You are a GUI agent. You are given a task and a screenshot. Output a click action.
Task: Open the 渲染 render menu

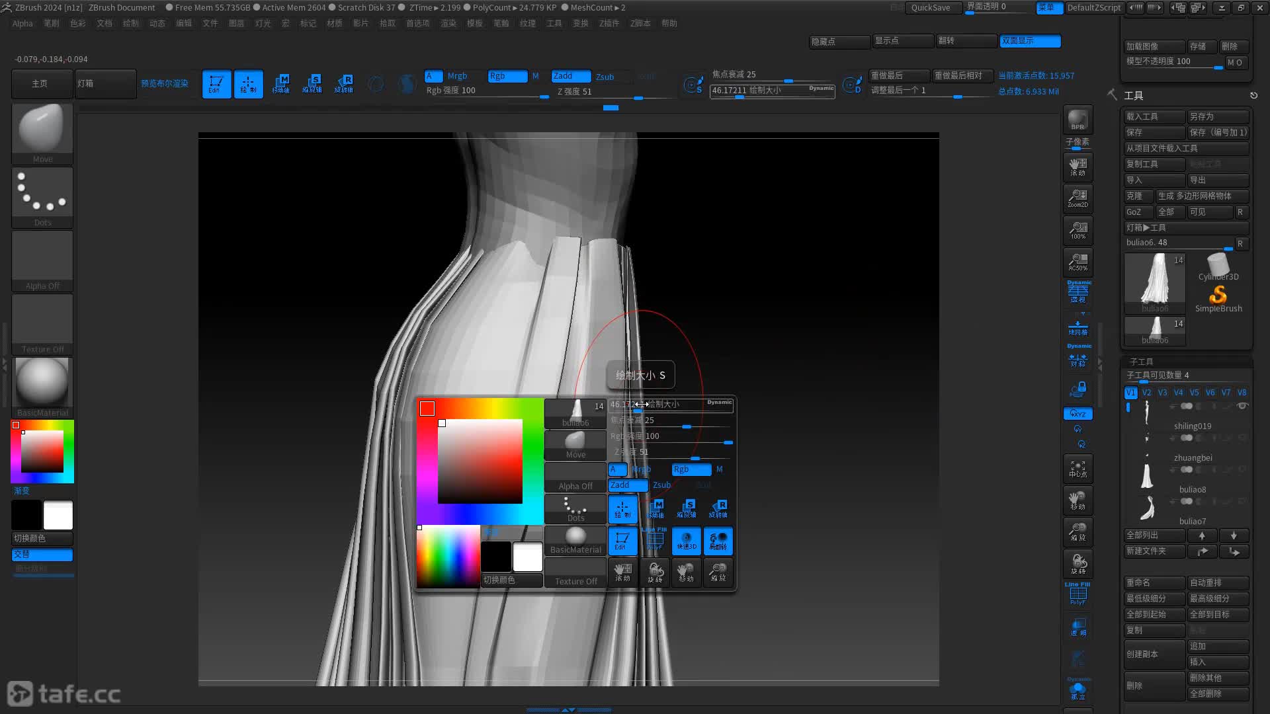pos(448,23)
